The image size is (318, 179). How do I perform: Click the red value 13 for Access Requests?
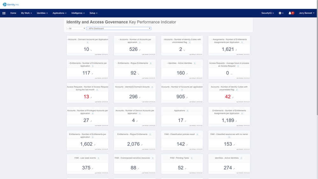point(86,97)
